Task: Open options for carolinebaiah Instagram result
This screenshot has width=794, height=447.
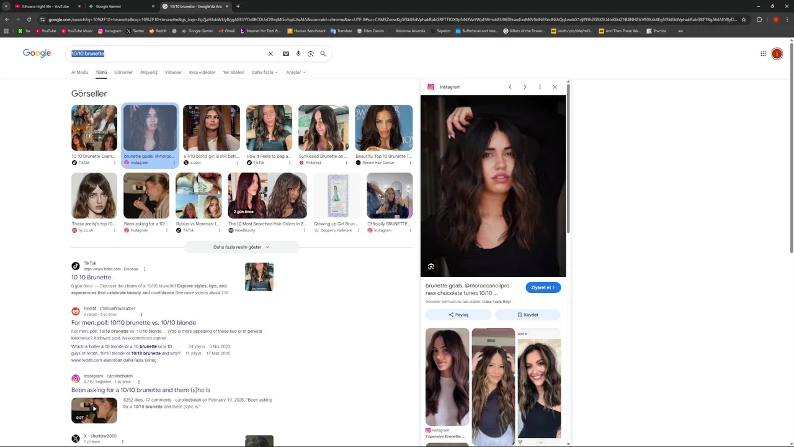Action: click(x=138, y=382)
